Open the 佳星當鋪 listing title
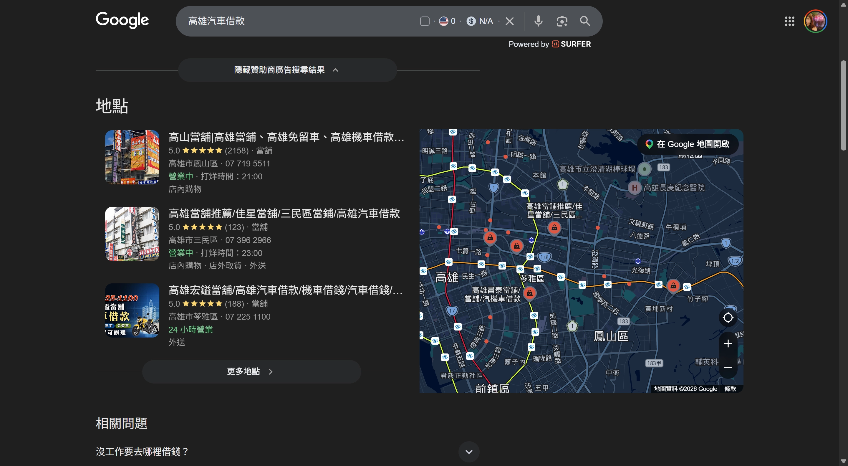Viewport: 848px width, 466px height. point(284,213)
